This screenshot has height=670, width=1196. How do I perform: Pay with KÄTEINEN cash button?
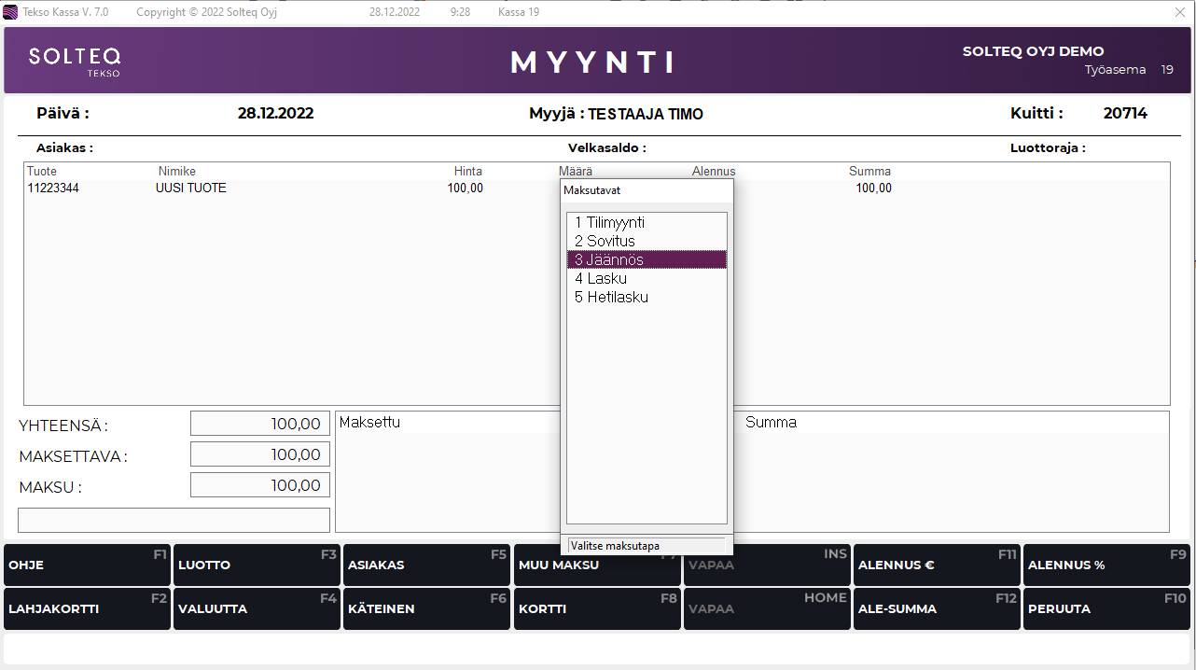(426, 608)
